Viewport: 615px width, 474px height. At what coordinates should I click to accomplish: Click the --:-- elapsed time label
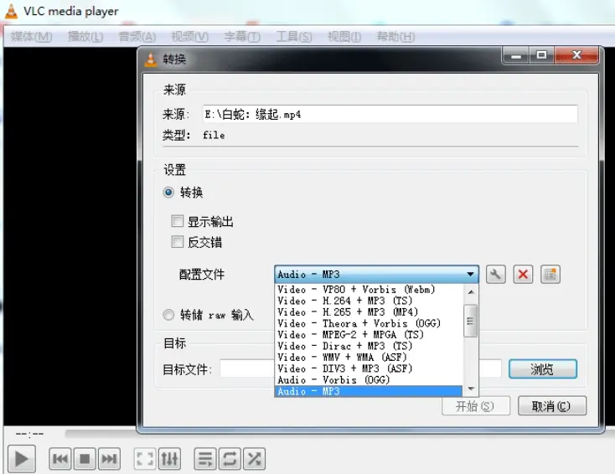[x=30, y=434]
